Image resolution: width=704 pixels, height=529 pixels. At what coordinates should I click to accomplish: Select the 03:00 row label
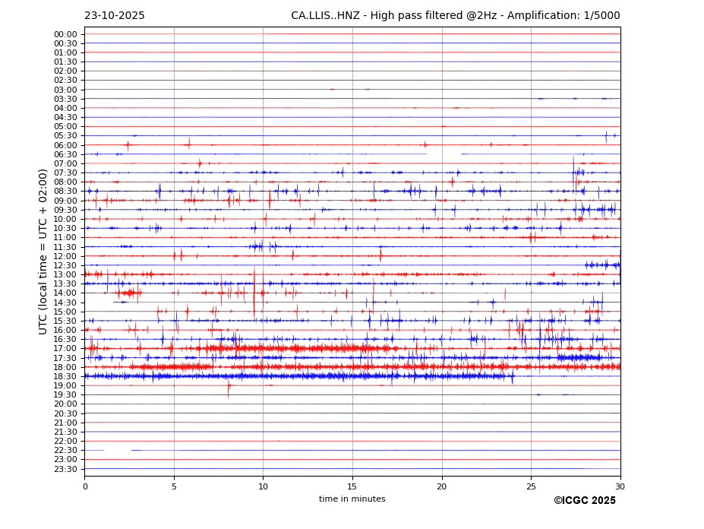(65, 90)
